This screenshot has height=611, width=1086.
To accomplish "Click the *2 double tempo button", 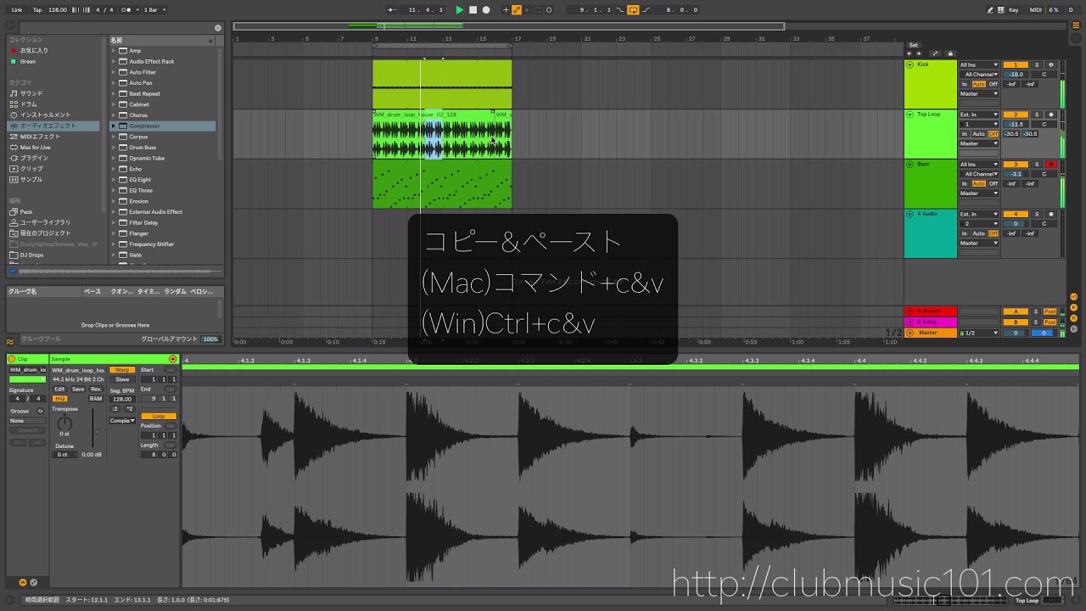I will coord(130,409).
